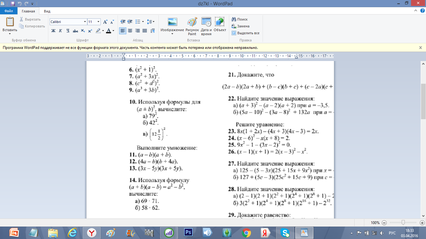Open Photoshop from the taskbar
This screenshot has height=239, width=426.
pos(189,233)
